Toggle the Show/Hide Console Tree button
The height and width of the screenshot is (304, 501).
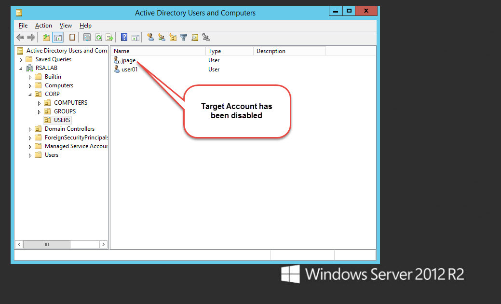(x=58, y=38)
